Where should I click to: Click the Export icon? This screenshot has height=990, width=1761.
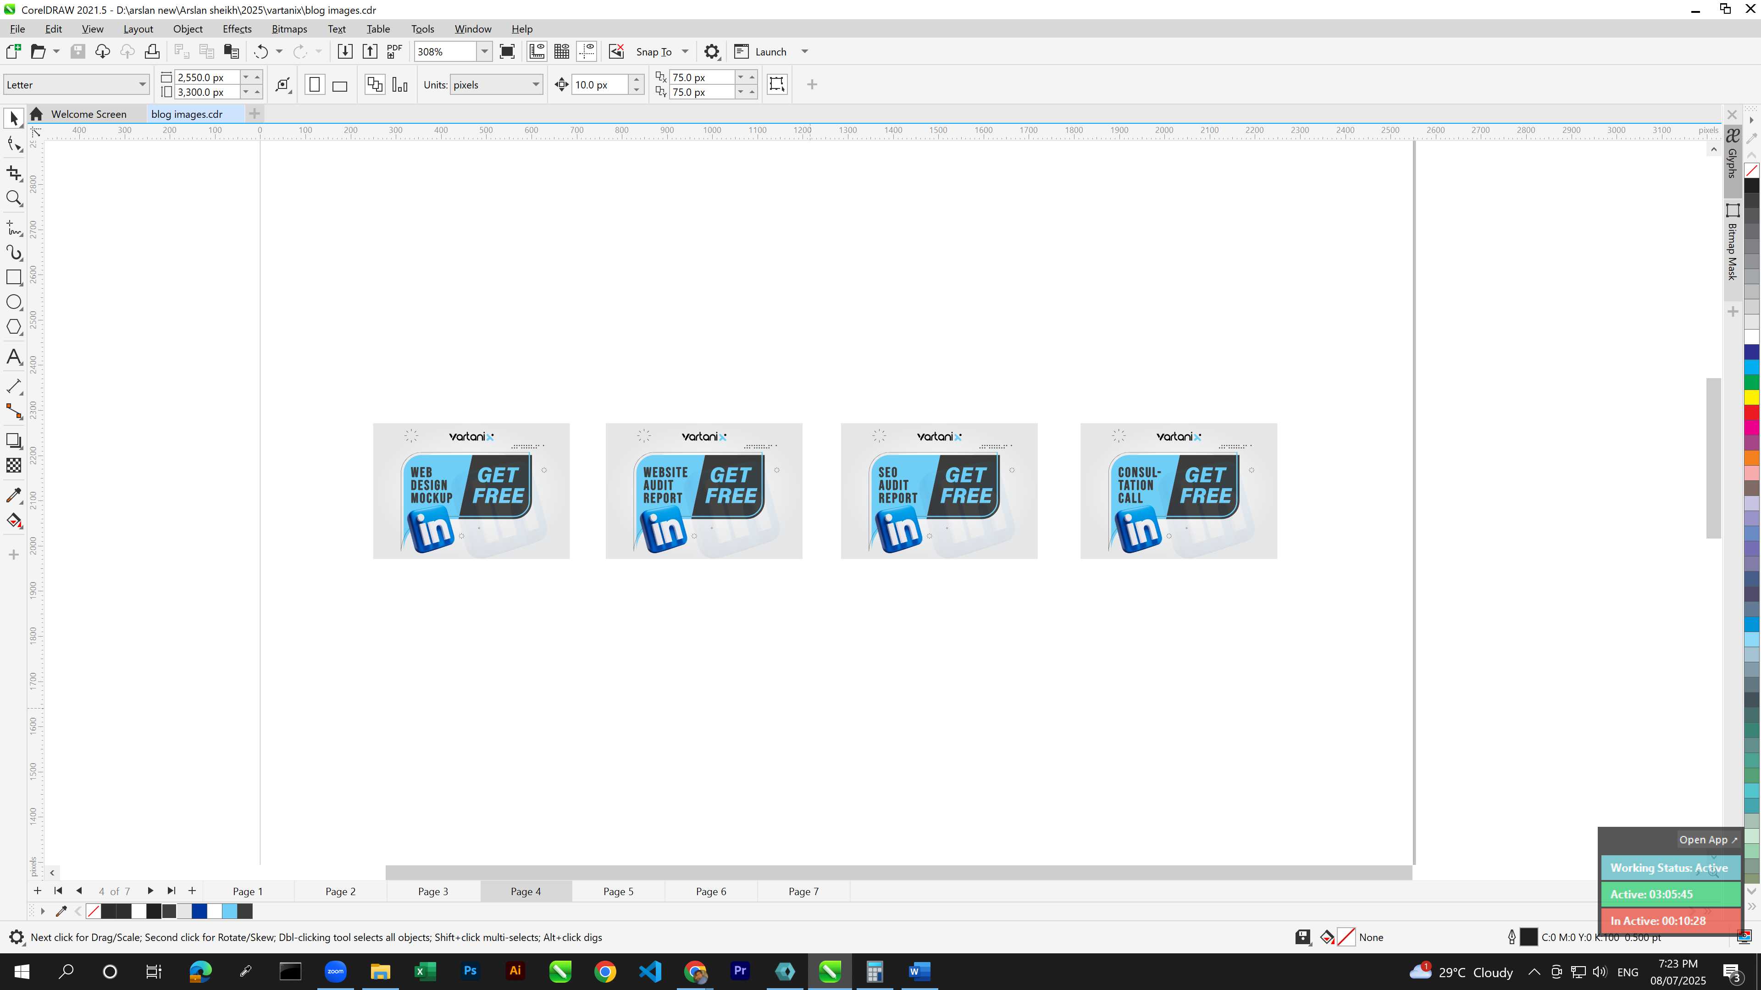coord(370,51)
